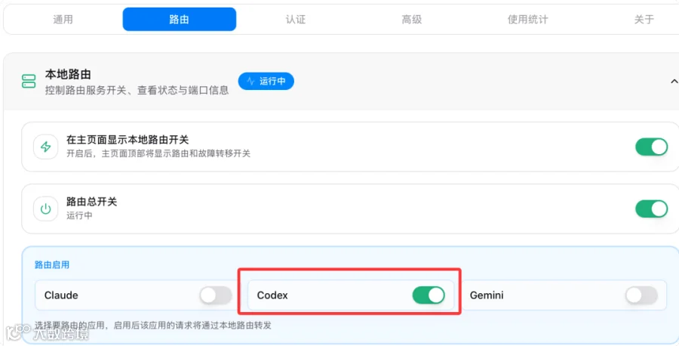Click the 路由启用 label

[x=52, y=264]
